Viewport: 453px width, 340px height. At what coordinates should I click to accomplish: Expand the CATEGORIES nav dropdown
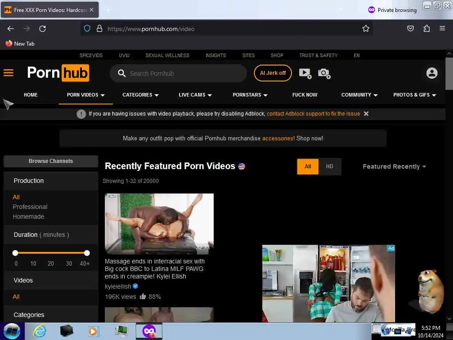(x=140, y=95)
